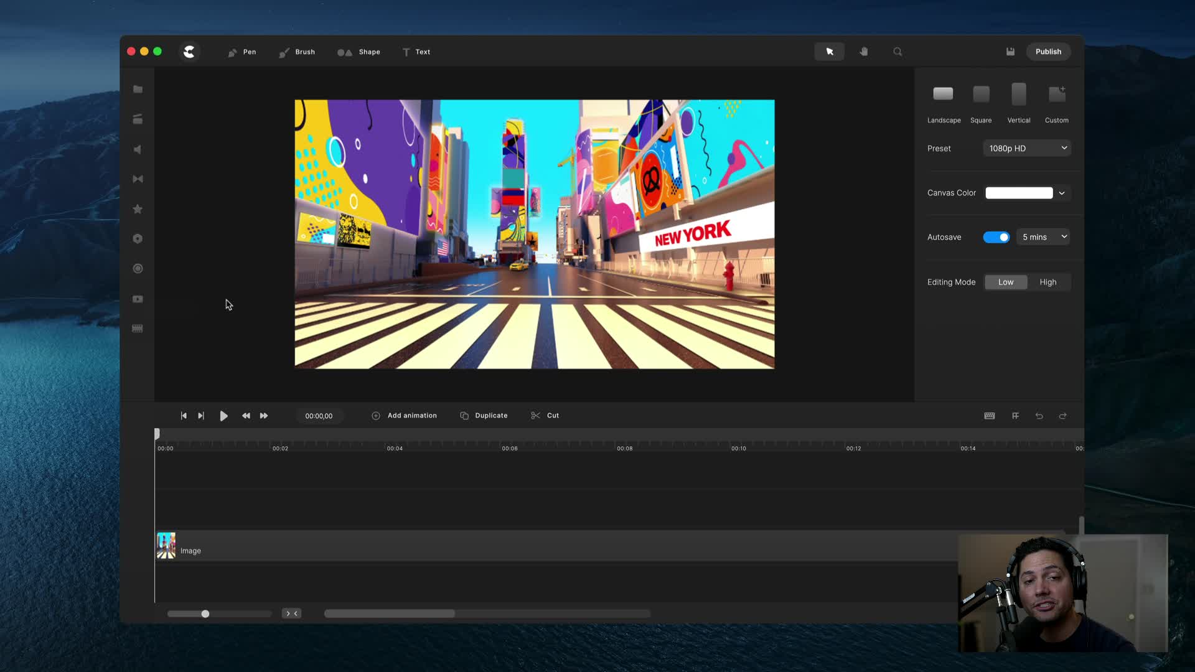Click Add animation button
Viewport: 1195px width, 672px height.
(404, 415)
